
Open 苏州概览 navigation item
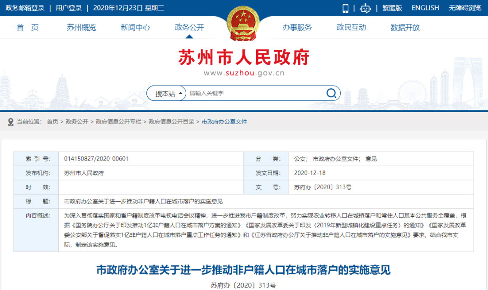[81, 28]
